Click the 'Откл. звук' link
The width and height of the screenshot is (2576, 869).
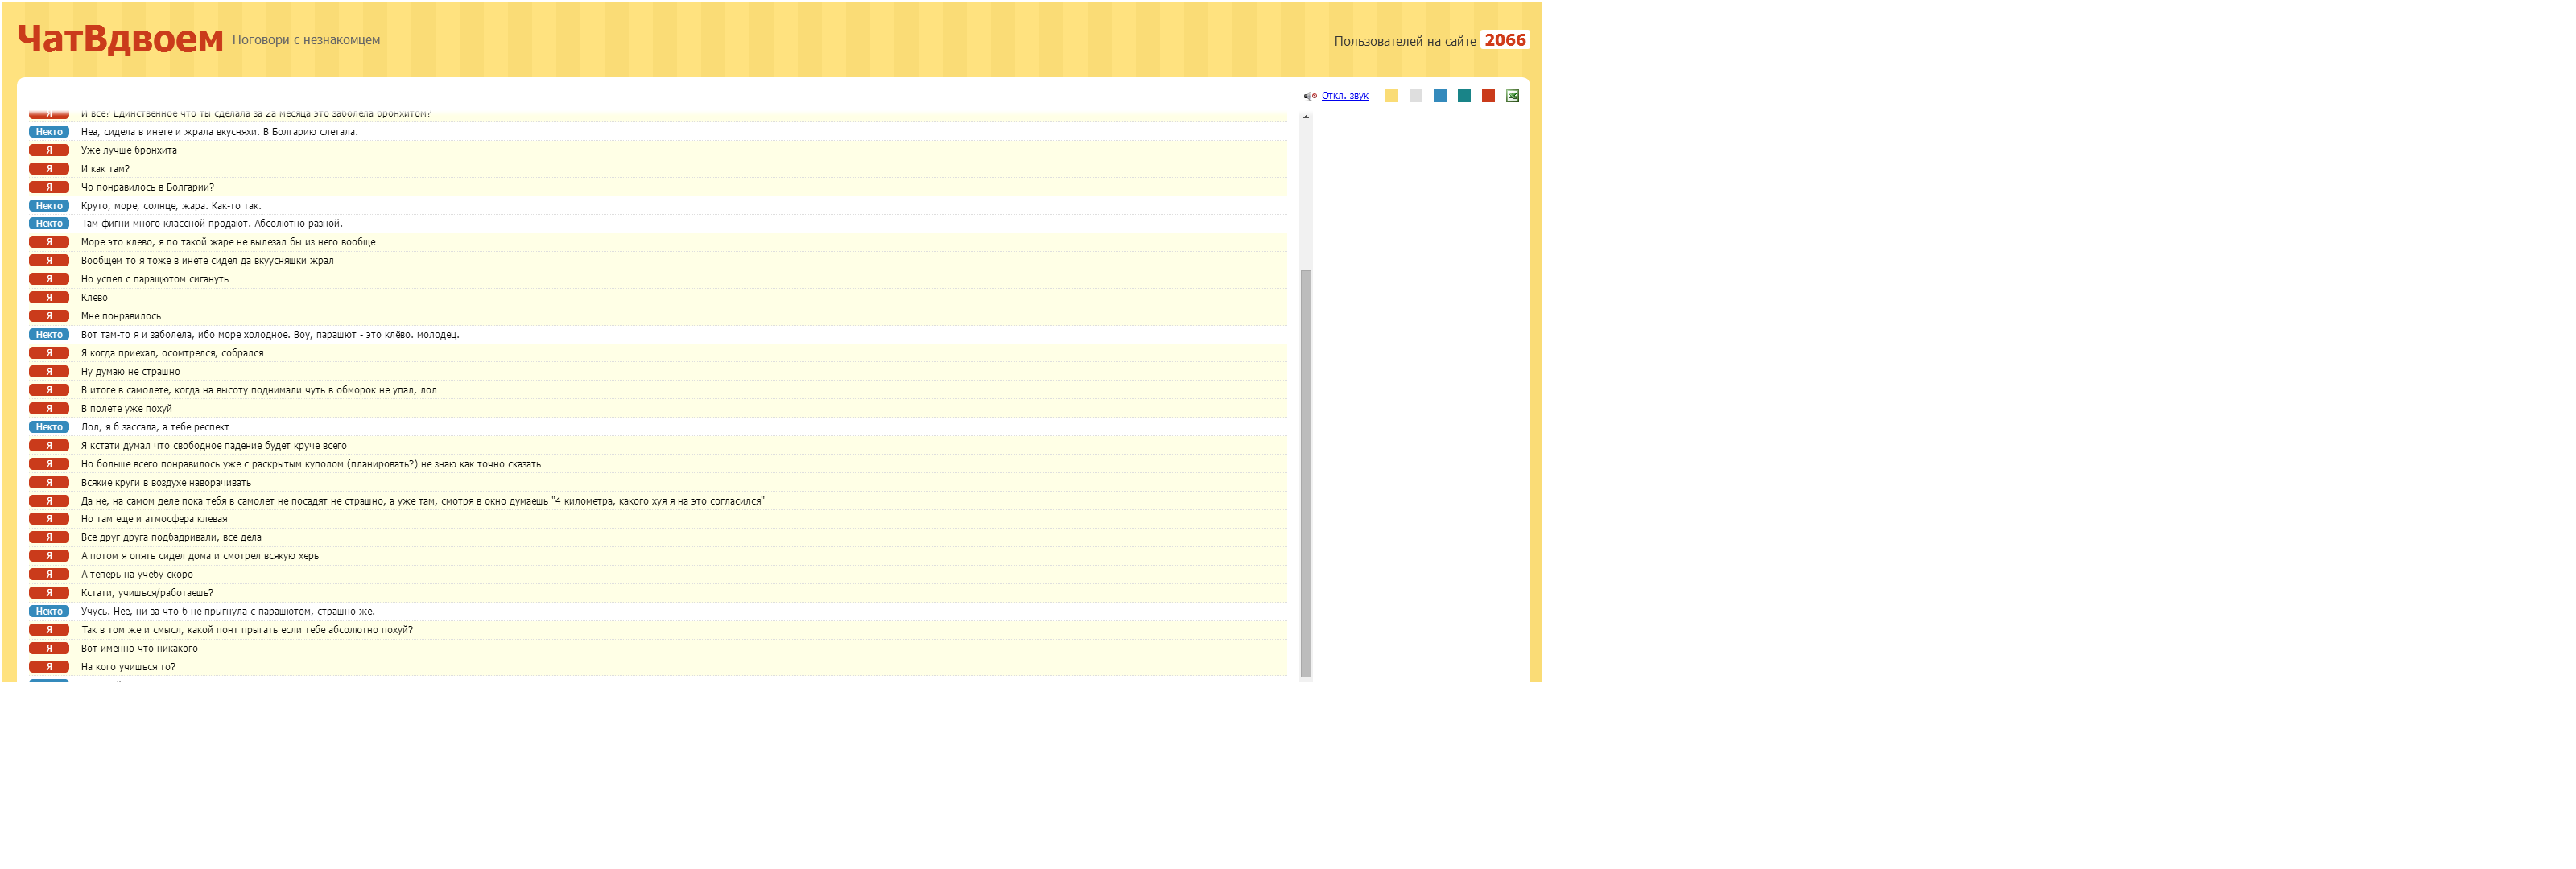1344,96
